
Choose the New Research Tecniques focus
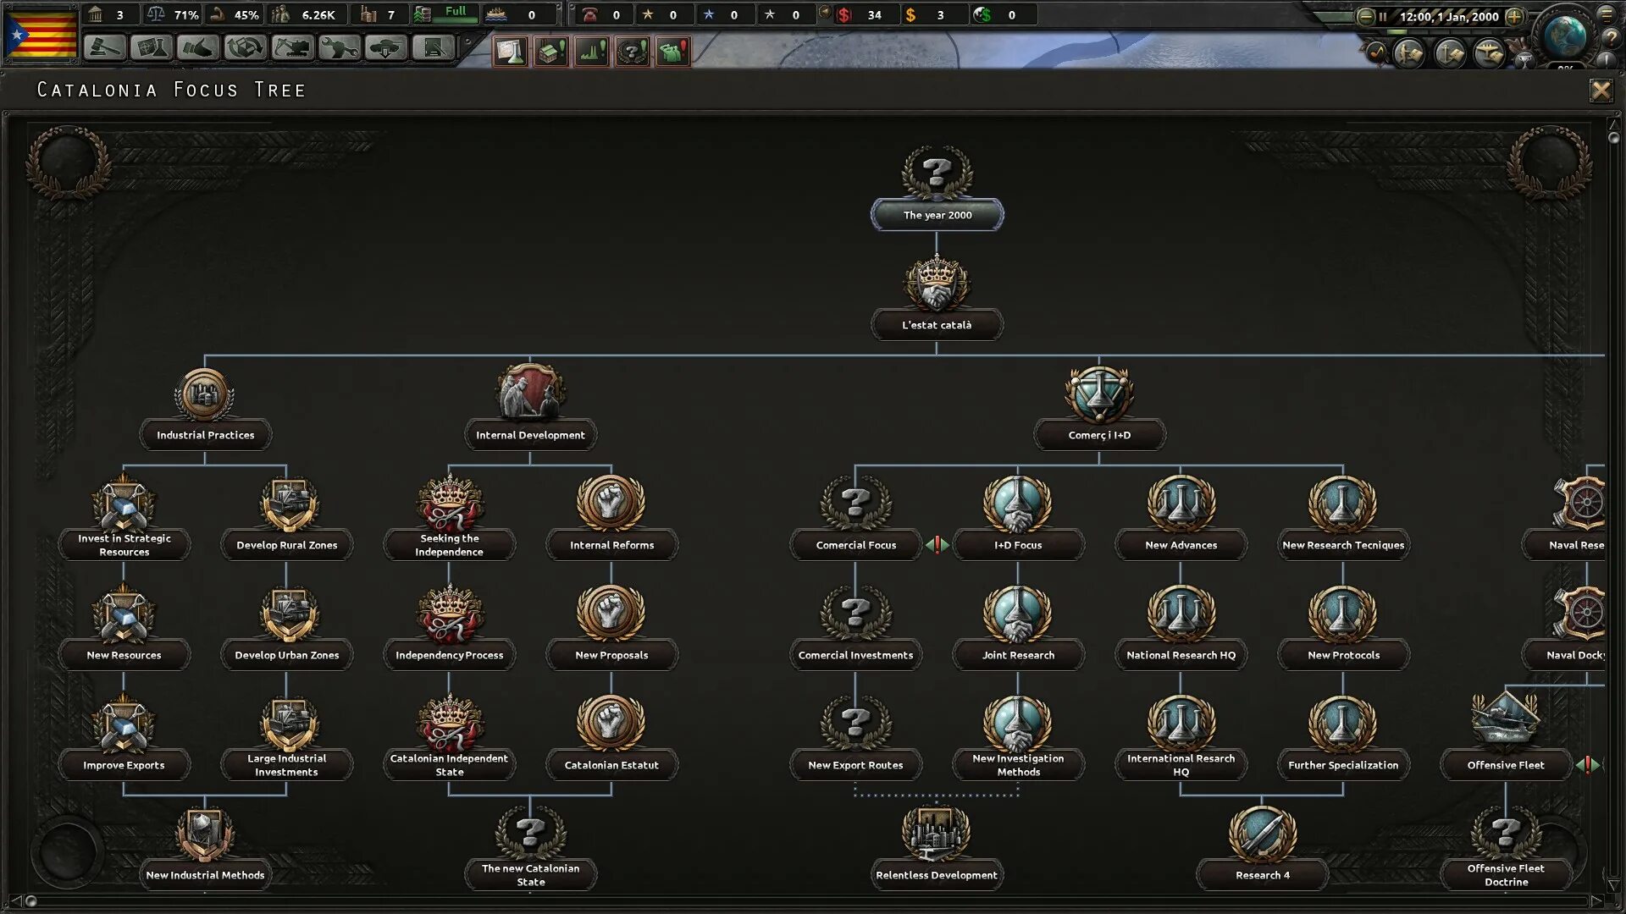pyautogui.click(x=1343, y=519)
